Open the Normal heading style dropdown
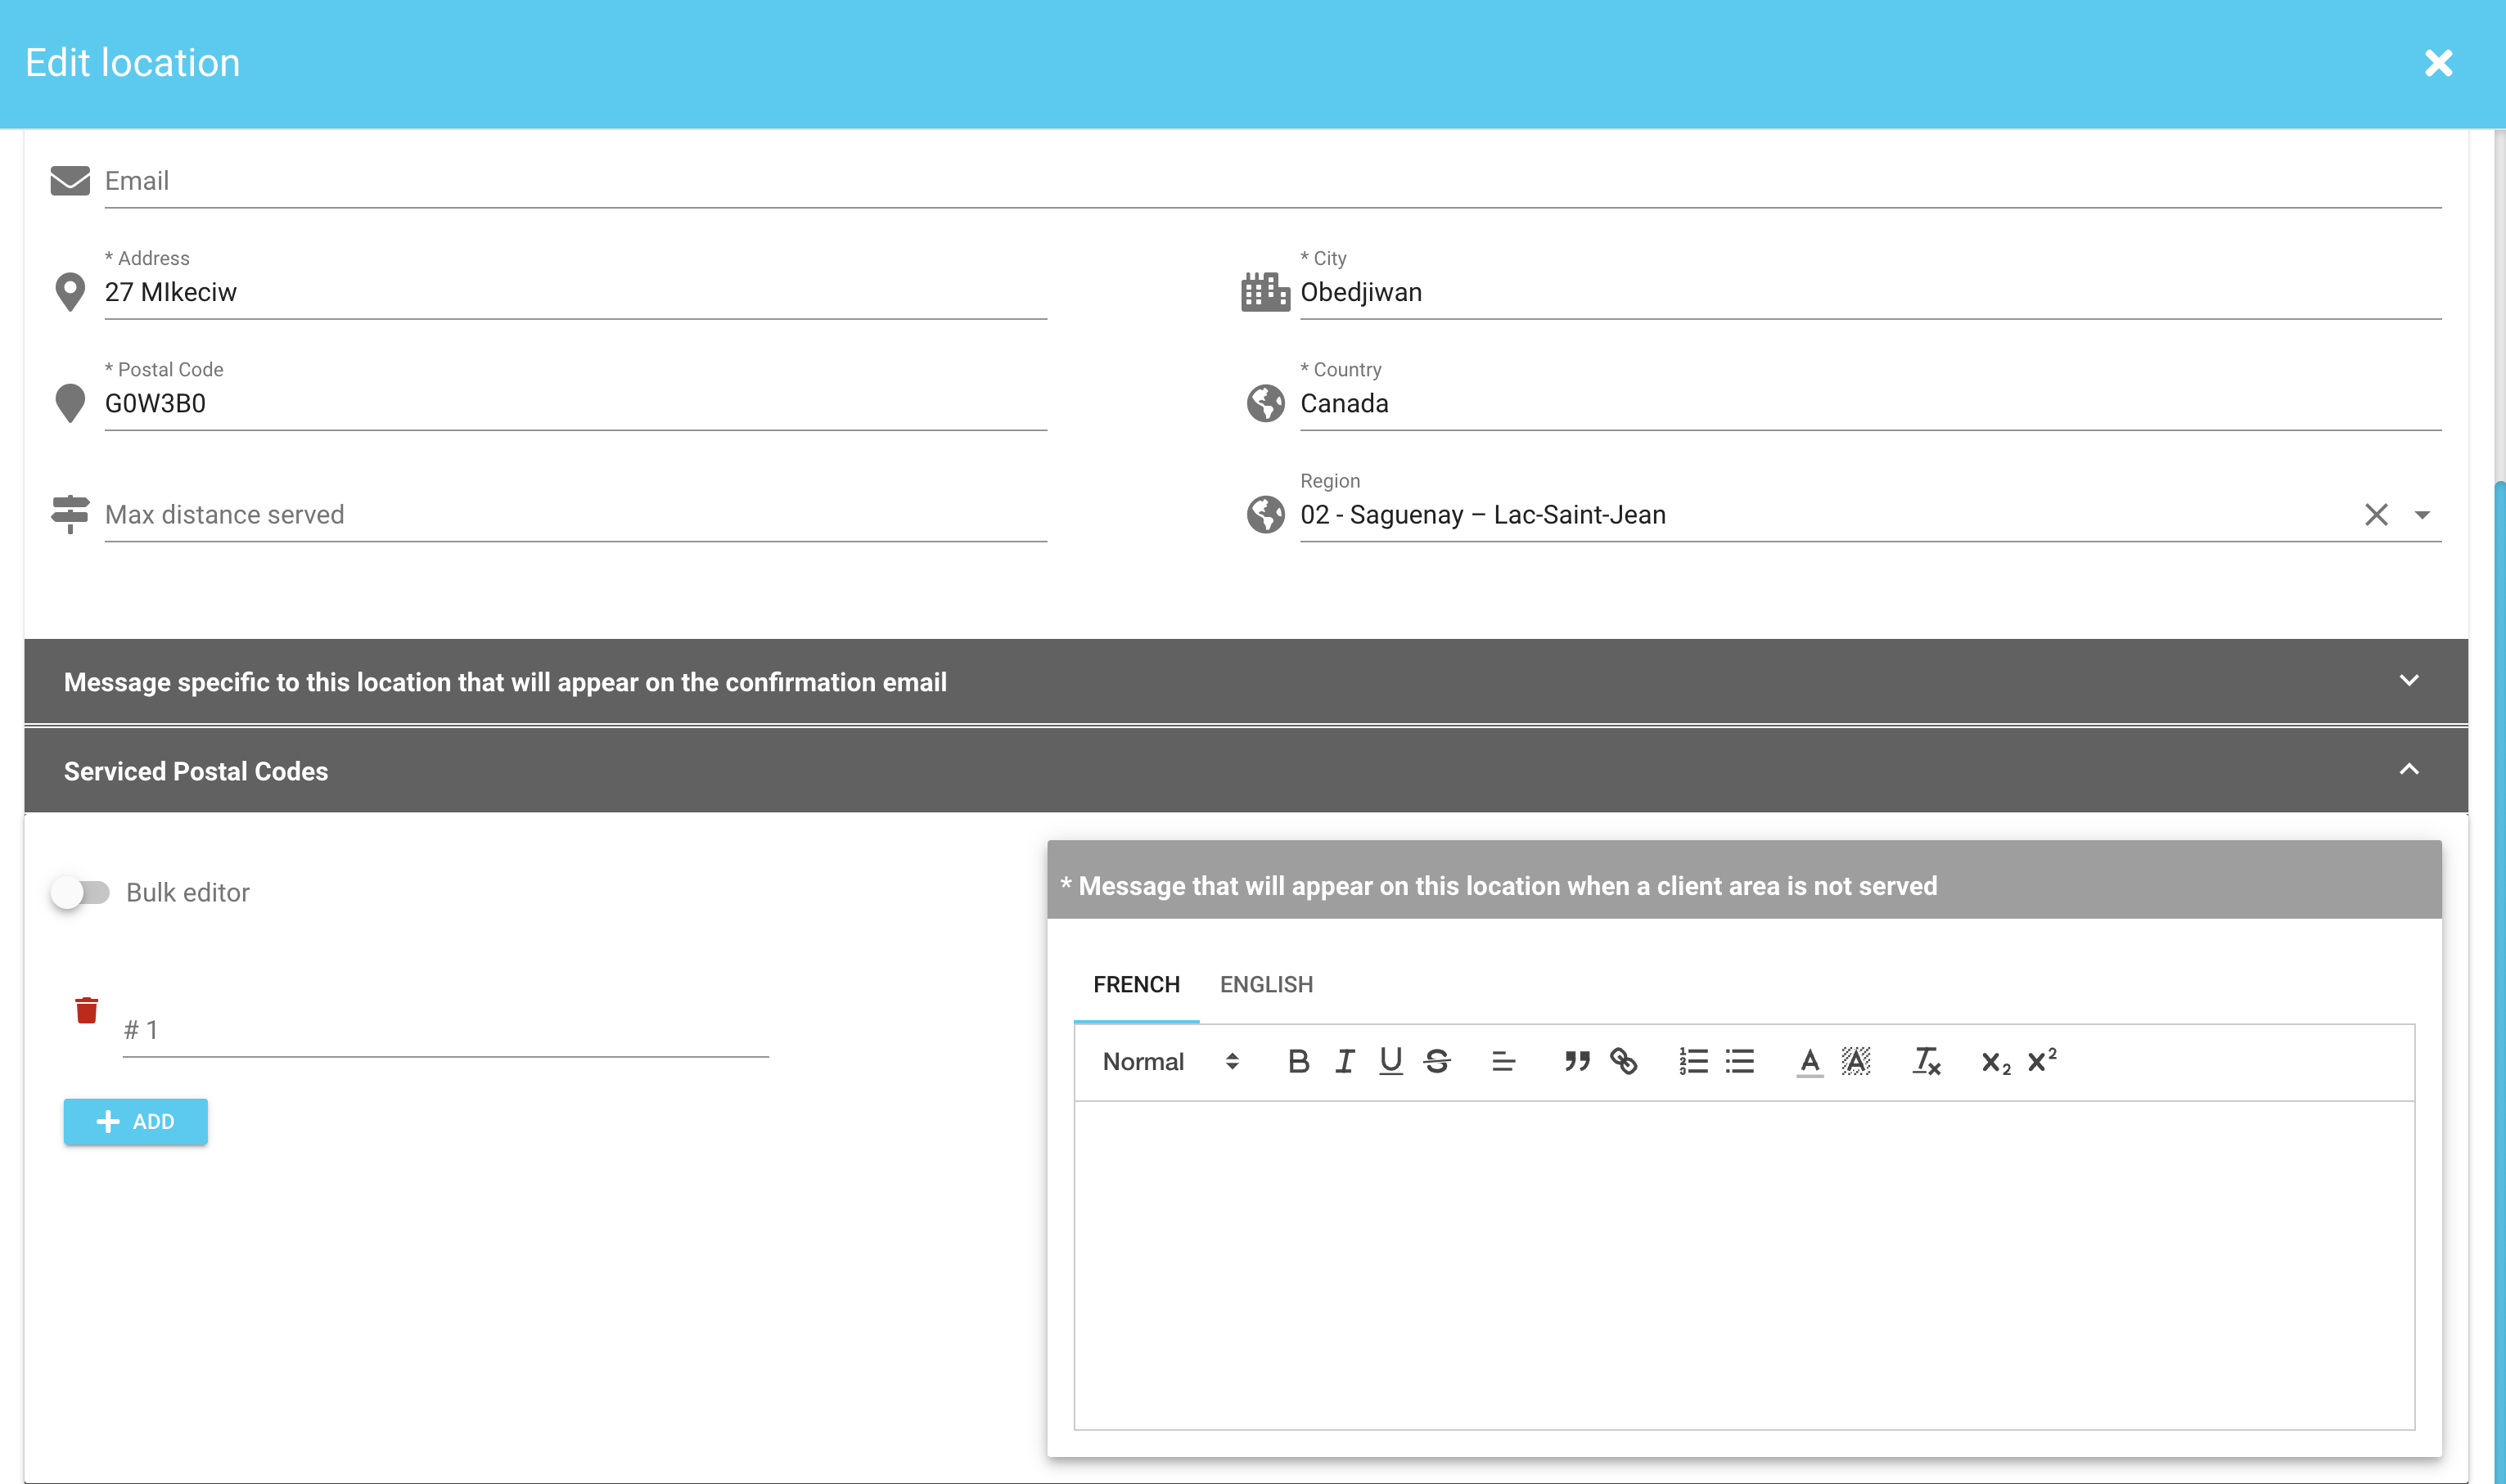This screenshot has height=1484, width=2506. (x=1170, y=1061)
